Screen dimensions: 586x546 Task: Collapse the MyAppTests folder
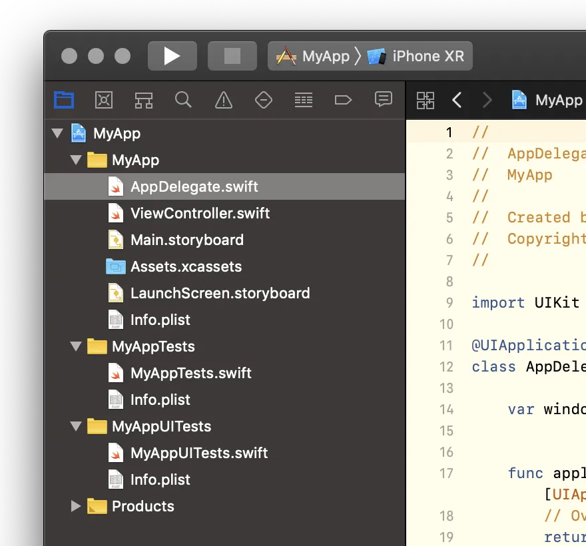[76, 346]
